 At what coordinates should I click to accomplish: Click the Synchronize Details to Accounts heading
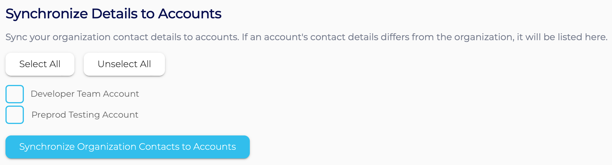114,14
